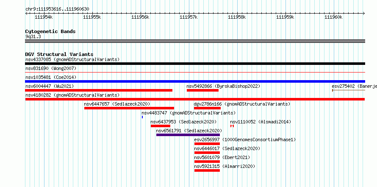Image resolution: width=377 pixels, height=187 pixels.
Task: Click the 111957k ruler position
Action: coord(189,17)
